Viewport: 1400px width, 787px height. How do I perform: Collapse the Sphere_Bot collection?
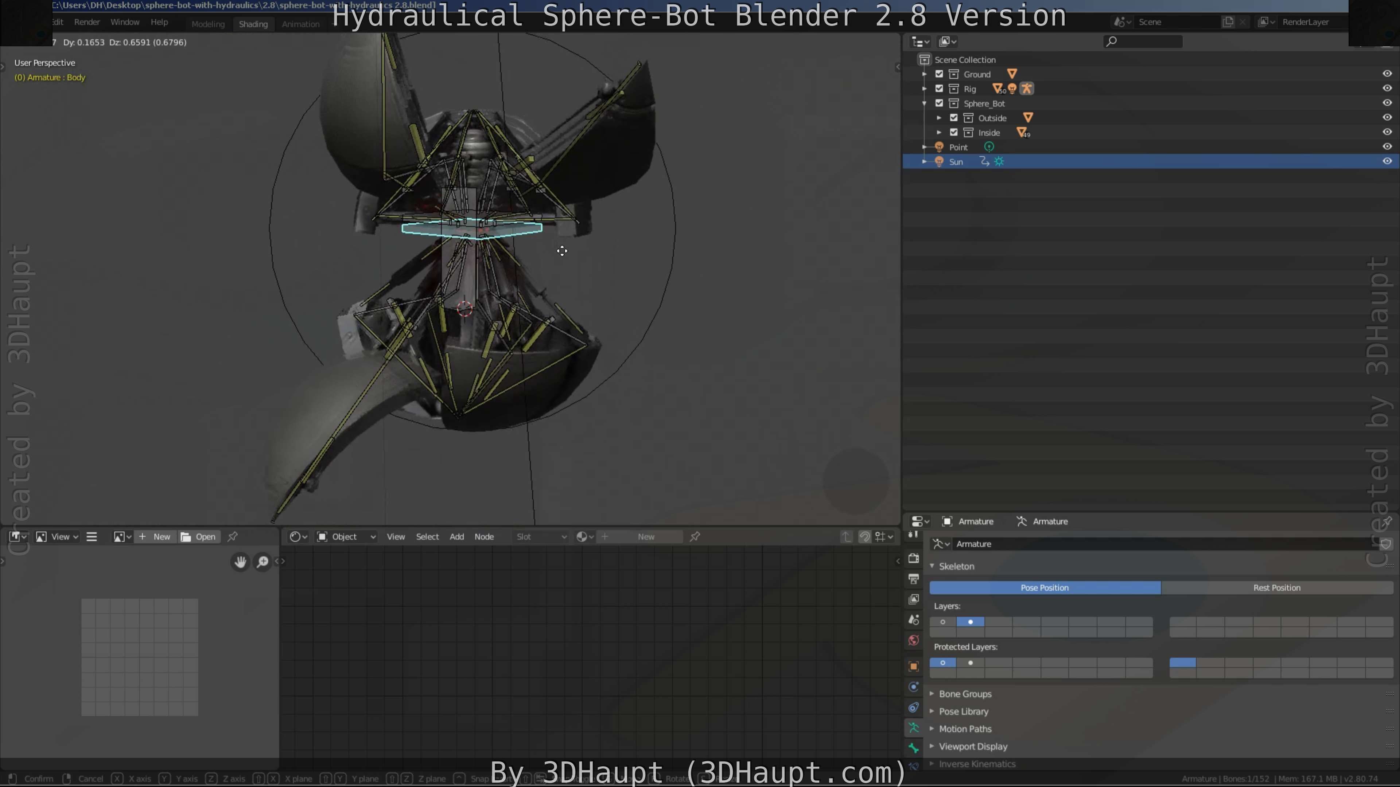pos(925,103)
